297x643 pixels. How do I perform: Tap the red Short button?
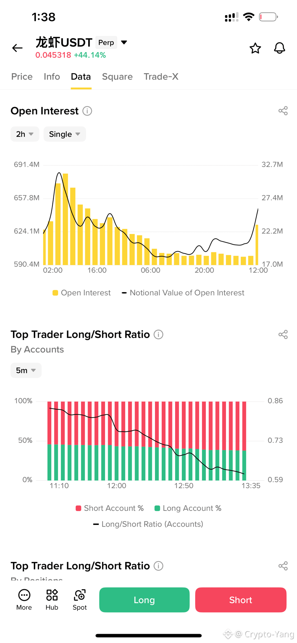pyautogui.click(x=241, y=600)
